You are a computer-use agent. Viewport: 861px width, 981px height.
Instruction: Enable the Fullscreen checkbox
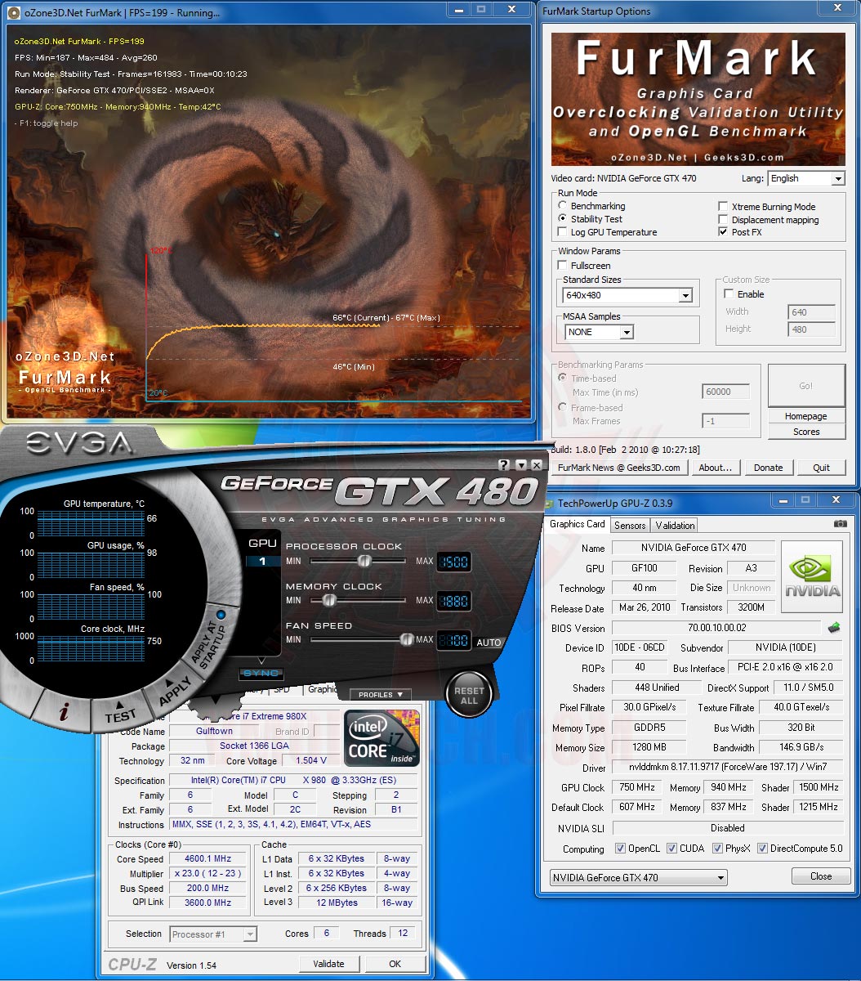(x=562, y=266)
